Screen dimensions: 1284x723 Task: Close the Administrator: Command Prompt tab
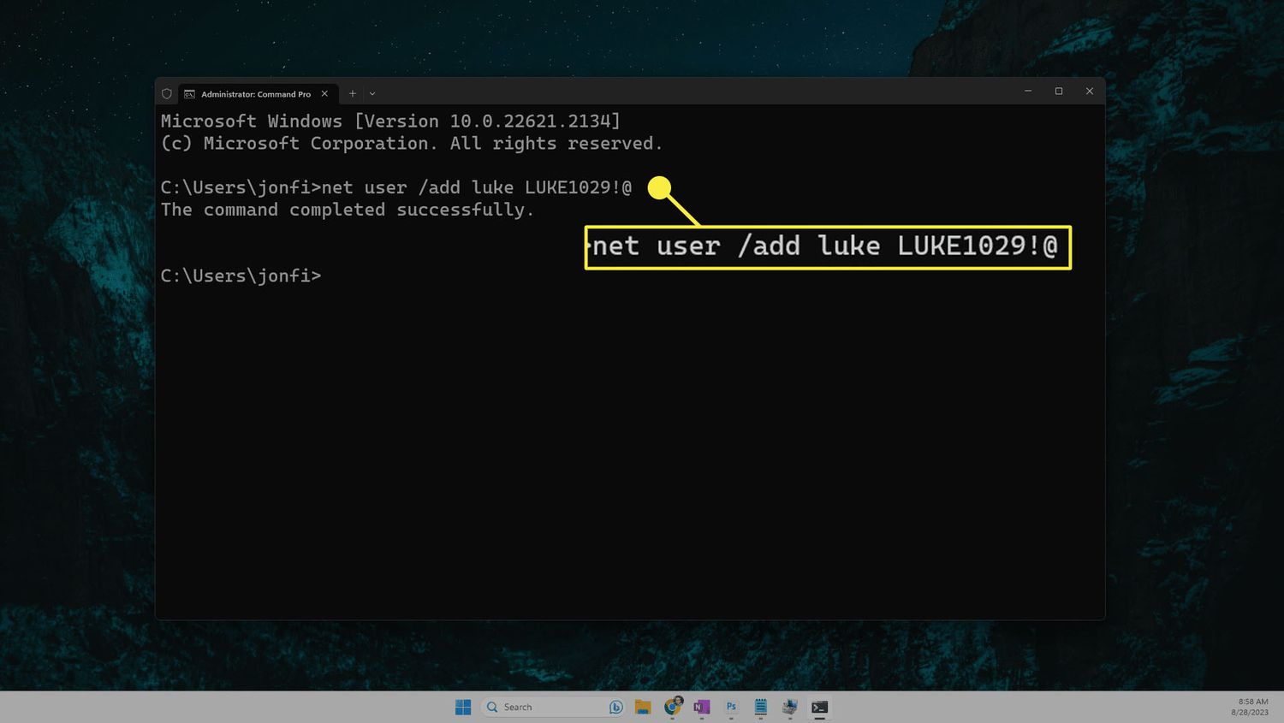point(324,93)
